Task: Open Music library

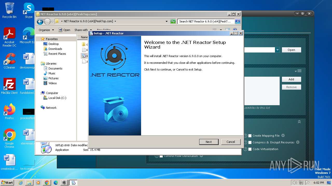Action: click(52, 73)
